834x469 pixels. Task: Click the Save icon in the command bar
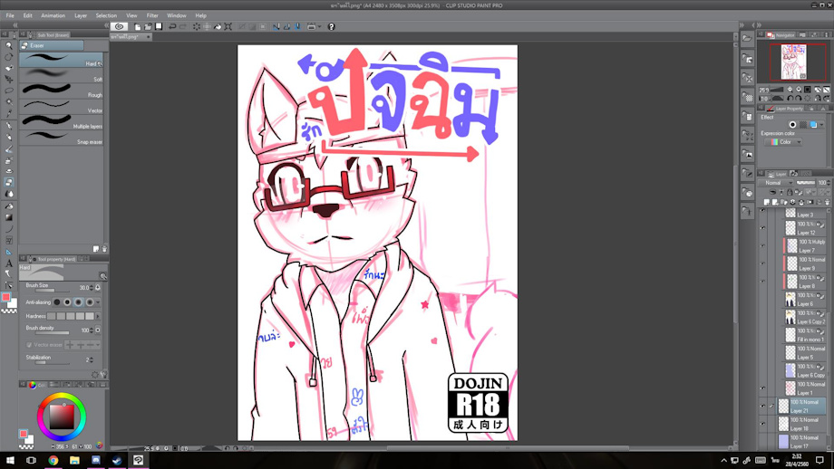click(159, 26)
